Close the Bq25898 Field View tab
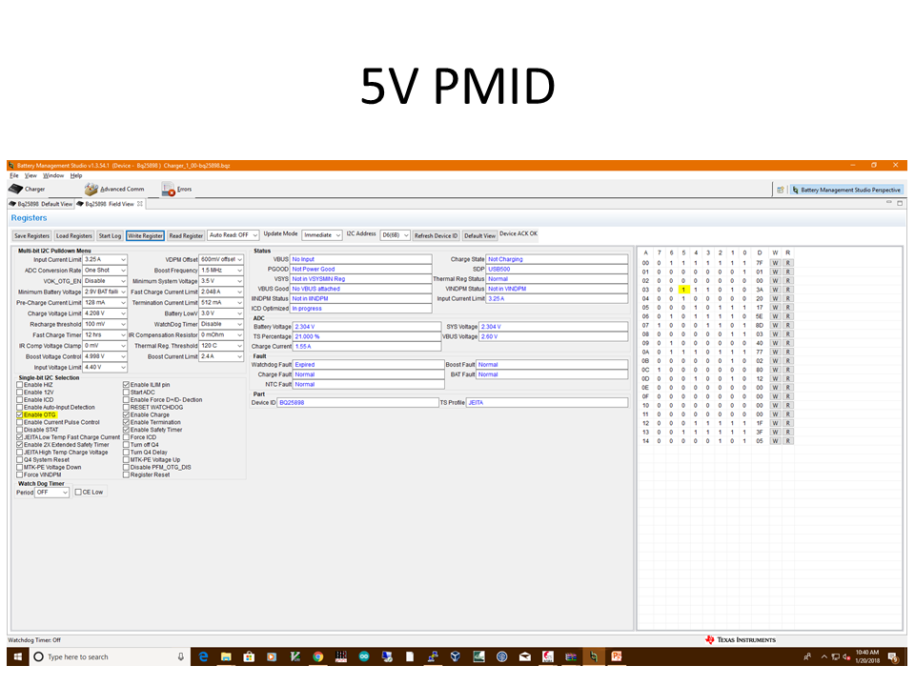Viewport: 915px width, 686px height. click(140, 204)
